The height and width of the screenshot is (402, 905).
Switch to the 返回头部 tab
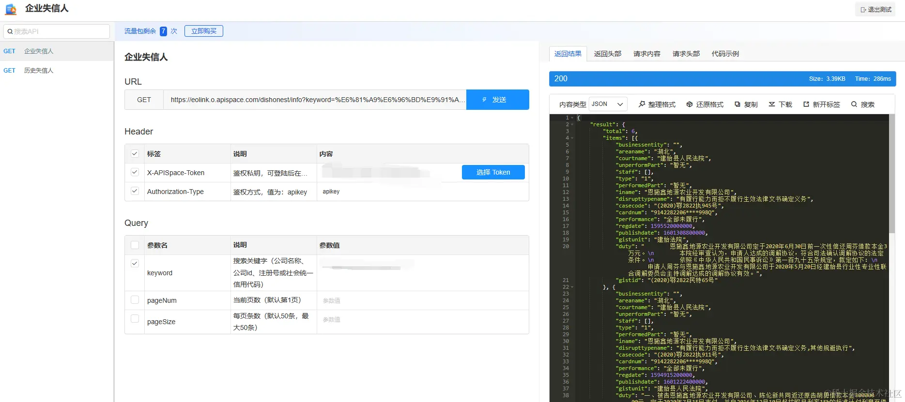[x=608, y=54]
